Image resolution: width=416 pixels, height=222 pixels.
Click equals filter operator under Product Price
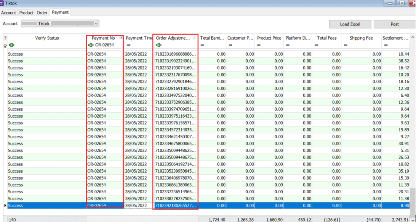click(259, 45)
